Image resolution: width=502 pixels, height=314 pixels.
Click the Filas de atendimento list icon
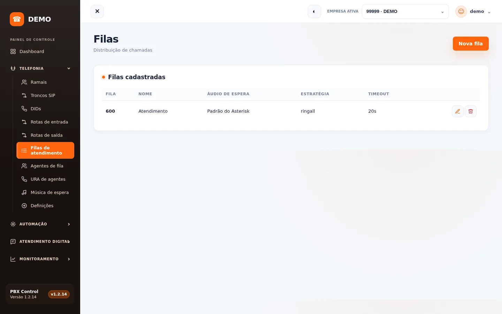click(x=24, y=151)
